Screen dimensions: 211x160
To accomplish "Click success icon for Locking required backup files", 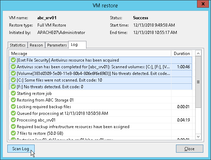I will (13, 107).
